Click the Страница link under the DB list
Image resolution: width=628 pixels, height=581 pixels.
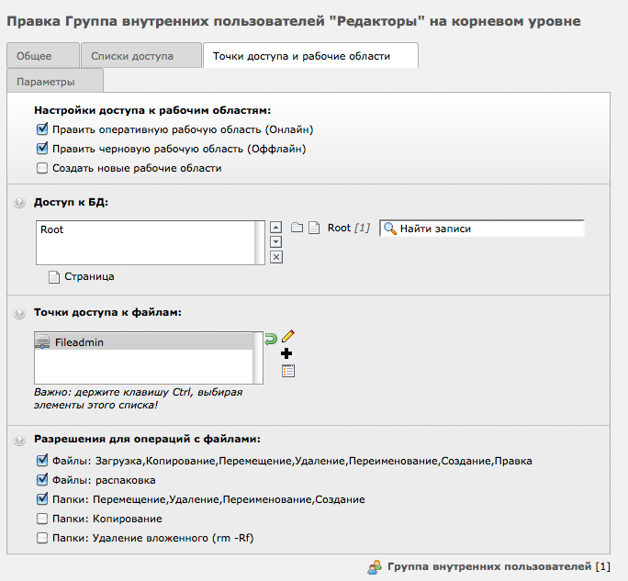(89, 276)
